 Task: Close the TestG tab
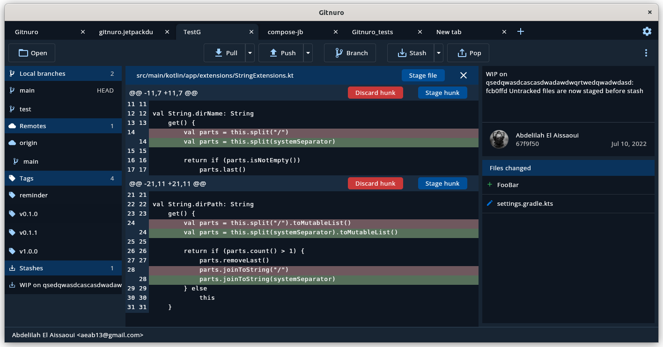click(x=251, y=32)
